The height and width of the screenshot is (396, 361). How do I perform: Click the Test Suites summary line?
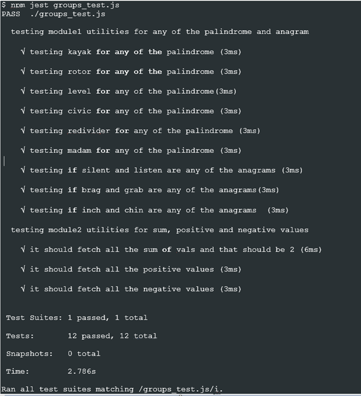coord(76,317)
